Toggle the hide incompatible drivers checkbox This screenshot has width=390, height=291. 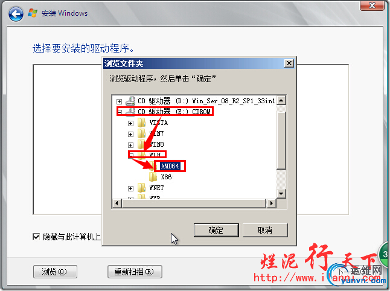coord(36,237)
